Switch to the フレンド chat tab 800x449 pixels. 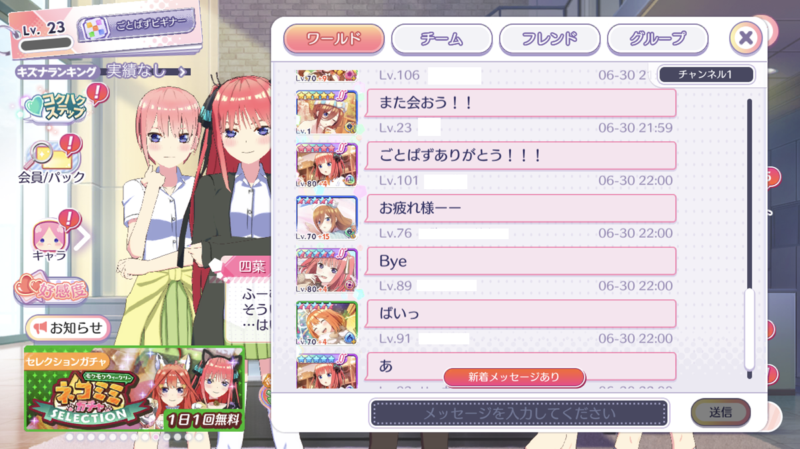(x=549, y=38)
